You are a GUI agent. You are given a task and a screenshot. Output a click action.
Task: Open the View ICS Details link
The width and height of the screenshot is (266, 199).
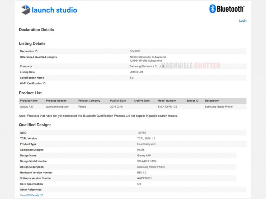tap(30, 195)
